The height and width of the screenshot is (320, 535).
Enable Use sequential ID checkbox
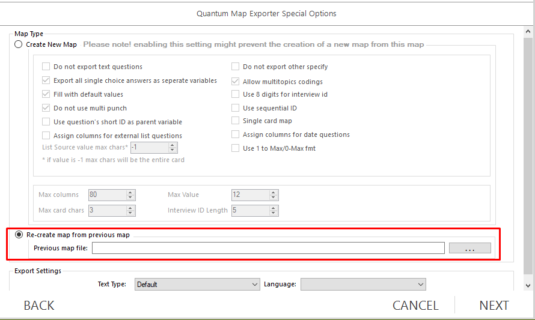[235, 107]
